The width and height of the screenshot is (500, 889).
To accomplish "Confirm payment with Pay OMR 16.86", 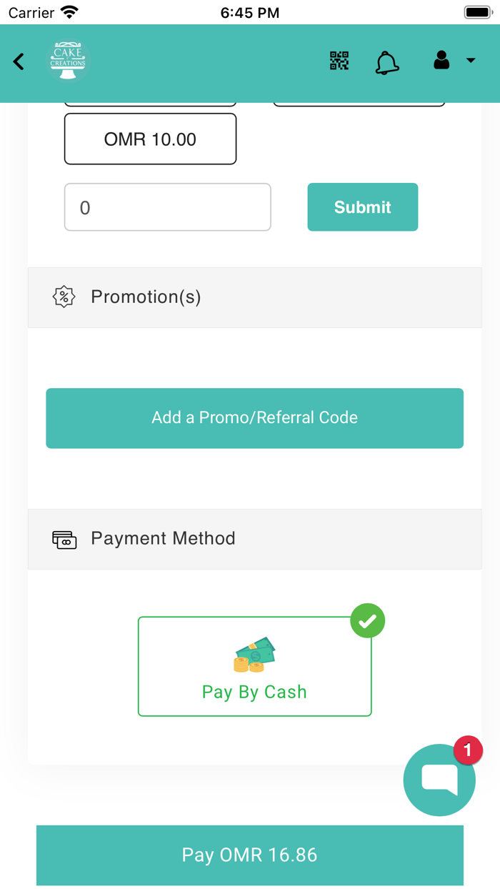I will pyautogui.click(x=250, y=855).
